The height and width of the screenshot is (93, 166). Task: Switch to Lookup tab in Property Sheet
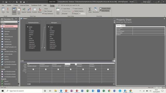click(x=123, y=26)
